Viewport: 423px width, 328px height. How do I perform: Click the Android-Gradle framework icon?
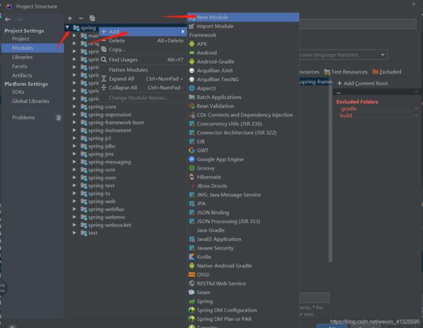[x=192, y=62]
